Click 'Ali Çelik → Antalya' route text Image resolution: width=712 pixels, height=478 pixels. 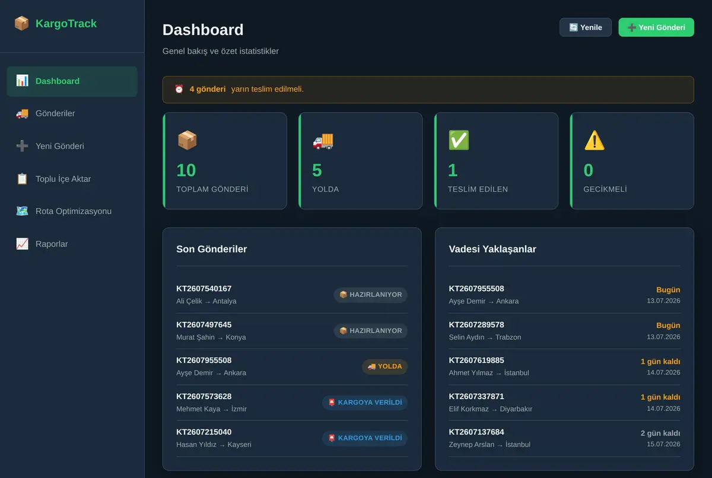point(206,301)
